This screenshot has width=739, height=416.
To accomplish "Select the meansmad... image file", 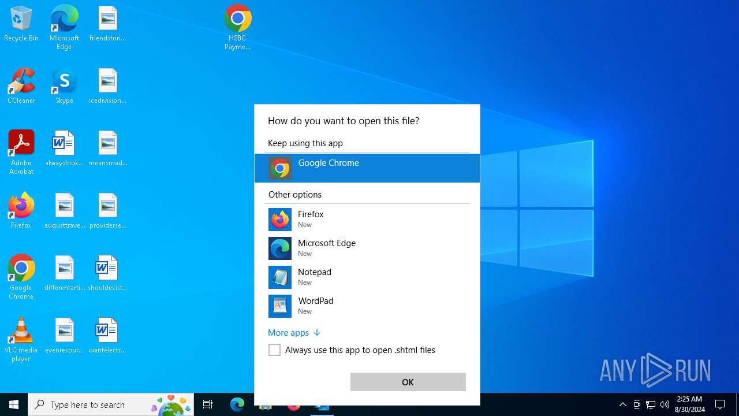I will [107, 149].
